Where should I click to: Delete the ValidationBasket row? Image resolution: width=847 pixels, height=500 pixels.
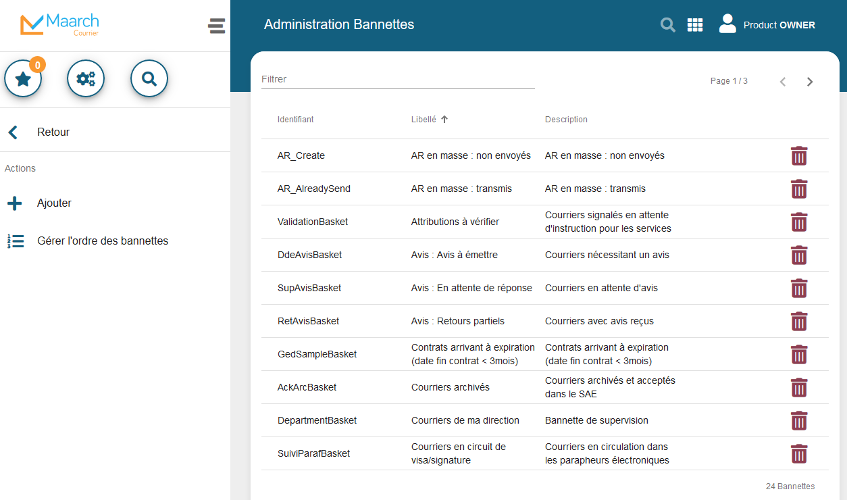coord(799,222)
